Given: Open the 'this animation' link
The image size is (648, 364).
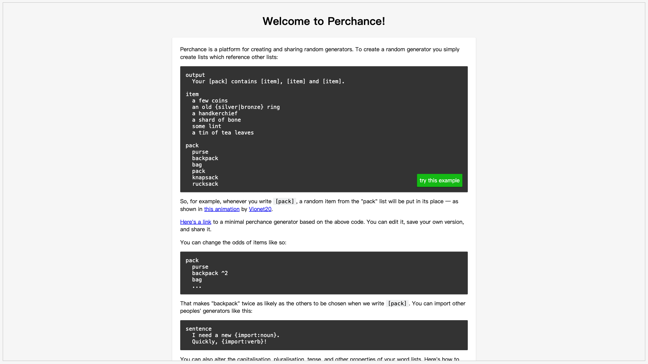Looking at the screenshot, I should [222, 209].
